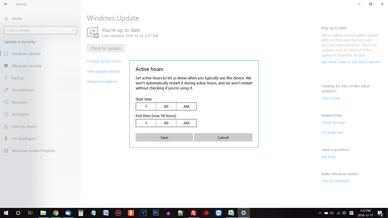
Task: Open Windows Security in sidebar
Action: [x=27, y=66]
